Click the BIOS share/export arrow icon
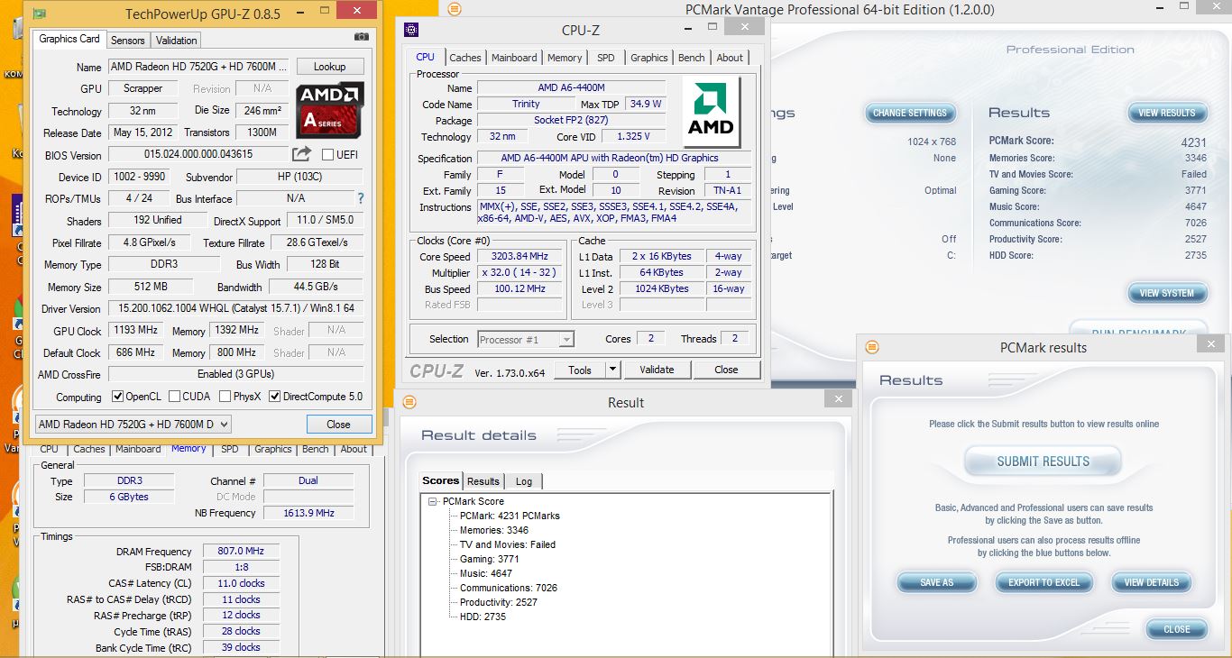This screenshot has width=1232, height=658. click(302, 154)
